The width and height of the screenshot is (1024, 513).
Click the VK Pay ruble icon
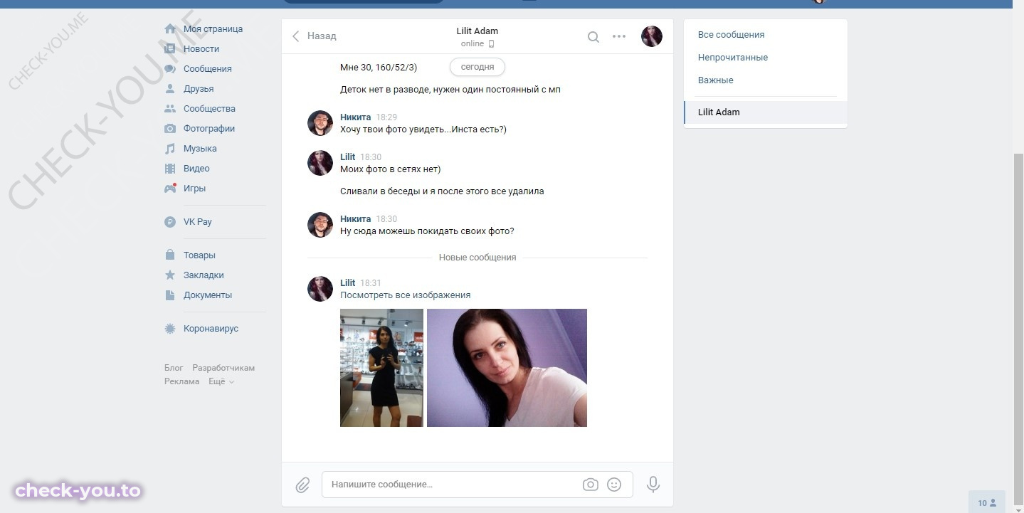(x=170, y=222)
